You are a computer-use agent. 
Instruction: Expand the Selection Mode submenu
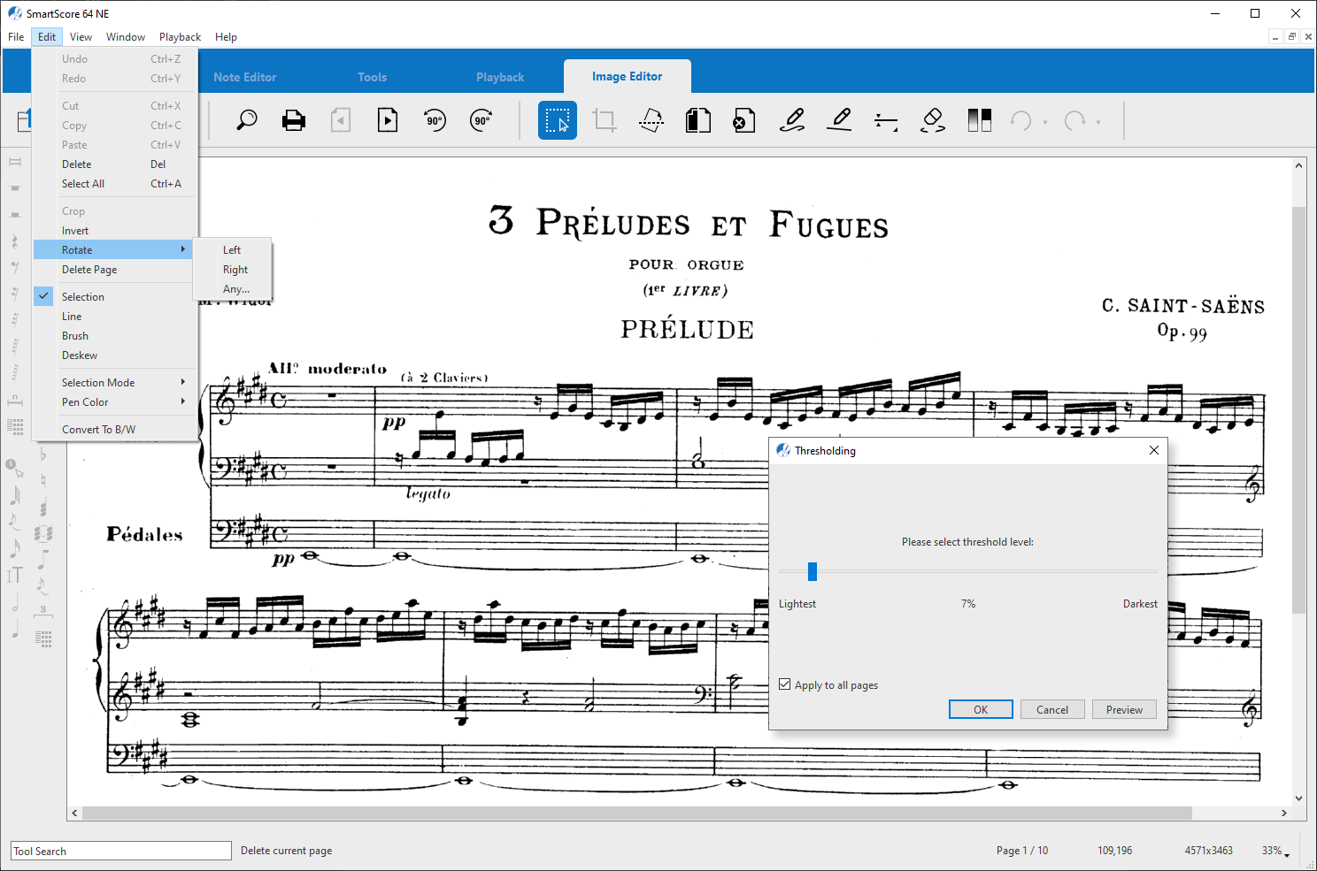114,383
